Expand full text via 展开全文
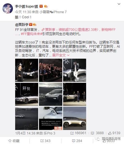124x144 pixels. [x=61, y=55]
